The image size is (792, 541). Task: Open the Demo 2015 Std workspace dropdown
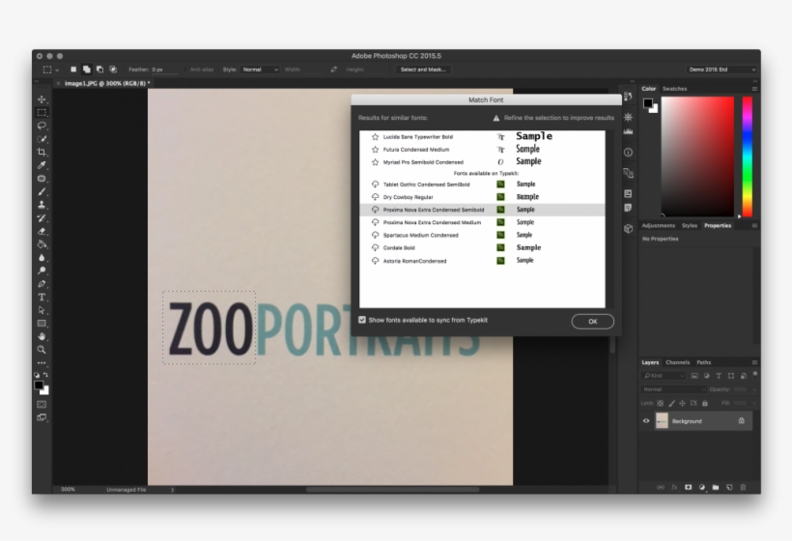click(x=721, y=70)
